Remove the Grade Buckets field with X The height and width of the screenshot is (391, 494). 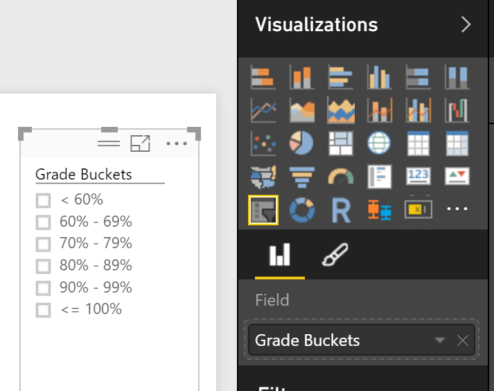coord(463,340)
